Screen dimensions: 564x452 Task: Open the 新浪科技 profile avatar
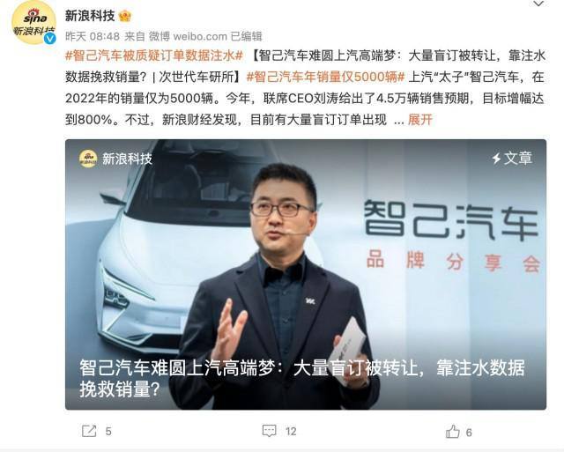(x=33, y=23)
